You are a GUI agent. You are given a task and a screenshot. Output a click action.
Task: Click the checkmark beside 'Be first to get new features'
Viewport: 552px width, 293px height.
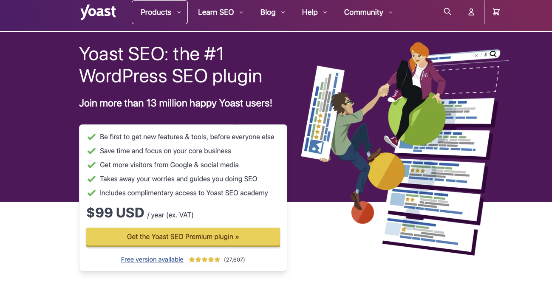click(91, 137)
